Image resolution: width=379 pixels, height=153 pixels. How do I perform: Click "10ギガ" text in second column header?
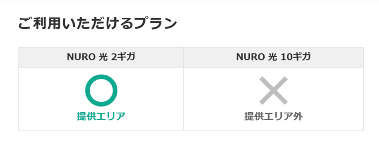[x=295, y=57]
